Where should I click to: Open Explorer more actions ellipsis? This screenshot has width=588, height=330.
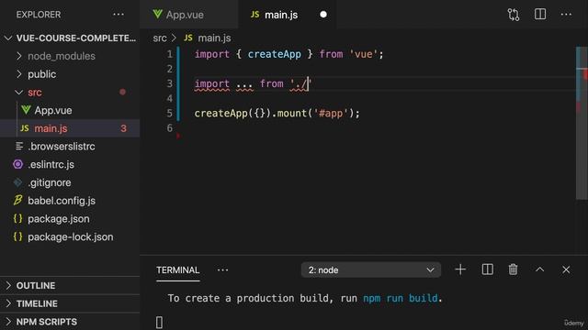click(x=119, y=15)
